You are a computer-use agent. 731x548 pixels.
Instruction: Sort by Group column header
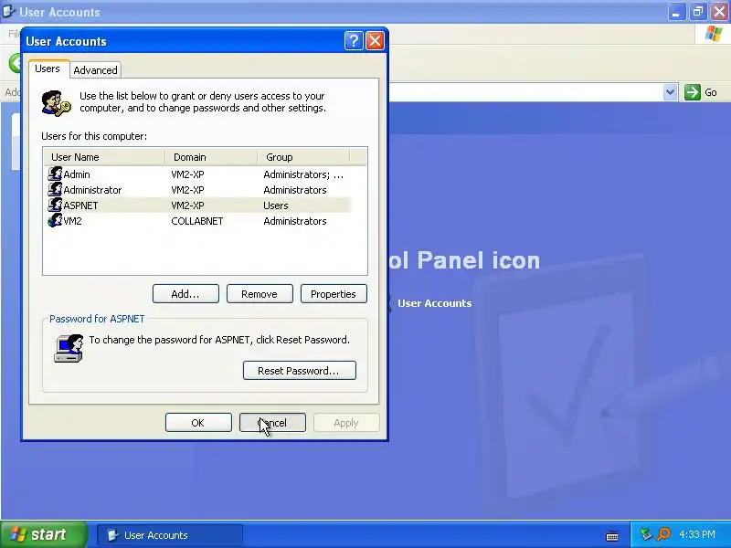[x=303, y=157]
